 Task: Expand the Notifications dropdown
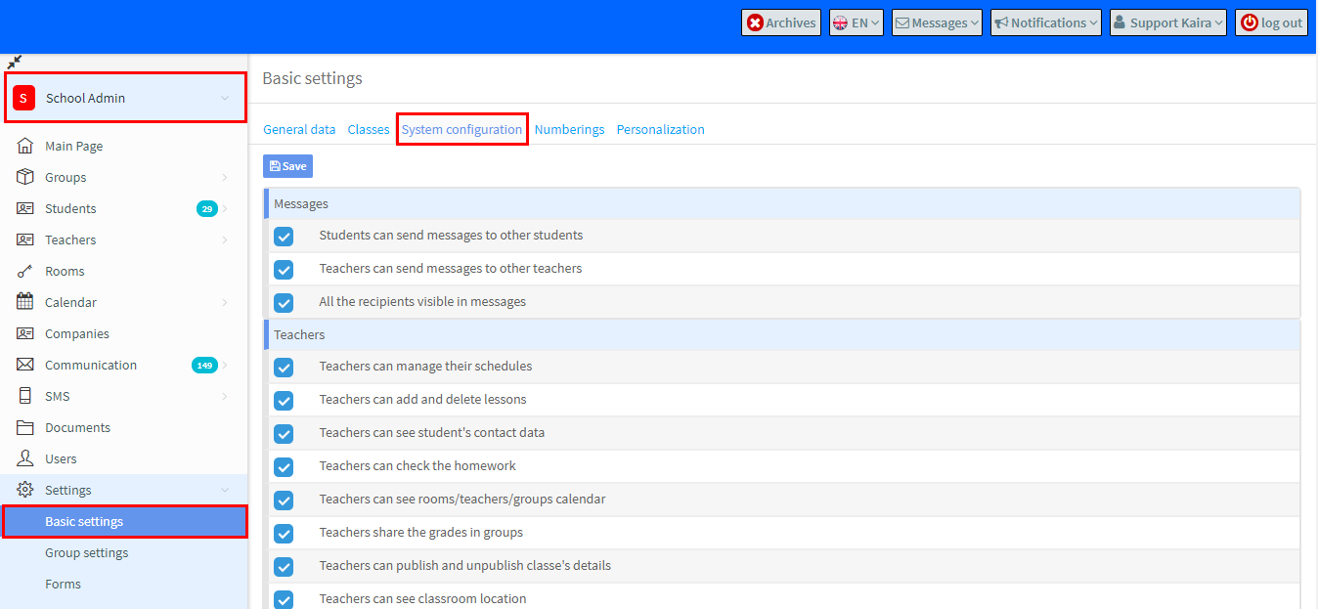[1045, 22]
